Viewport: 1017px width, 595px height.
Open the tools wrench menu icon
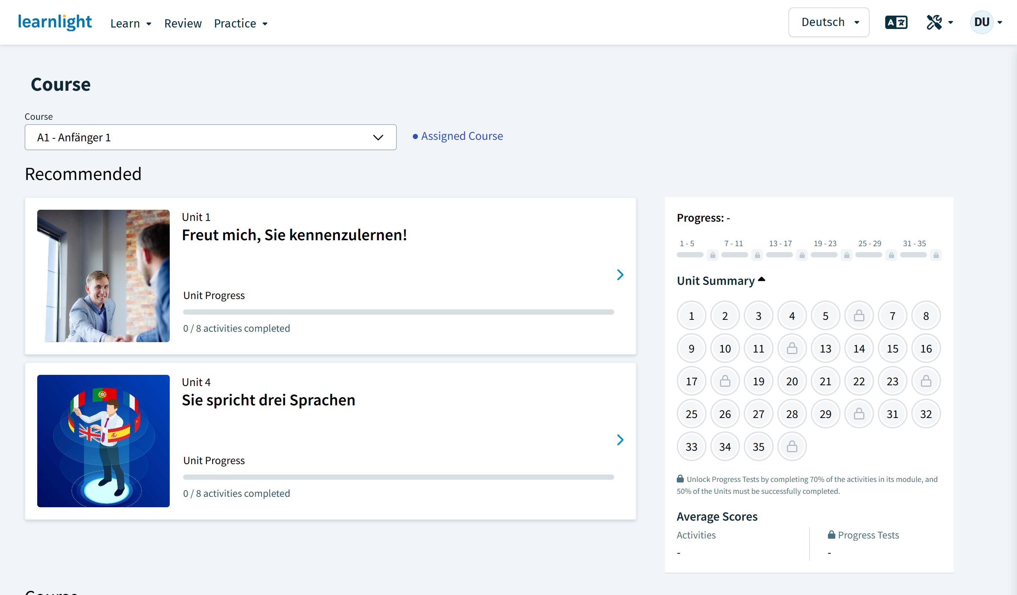click(x=934, y=23)
